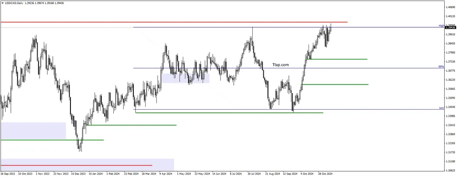Select the shaded rectangle at chart bottom
457x177 pixels.
(x=88, y=165)
